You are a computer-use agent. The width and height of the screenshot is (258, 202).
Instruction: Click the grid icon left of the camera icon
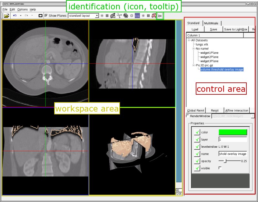point(107,16)
